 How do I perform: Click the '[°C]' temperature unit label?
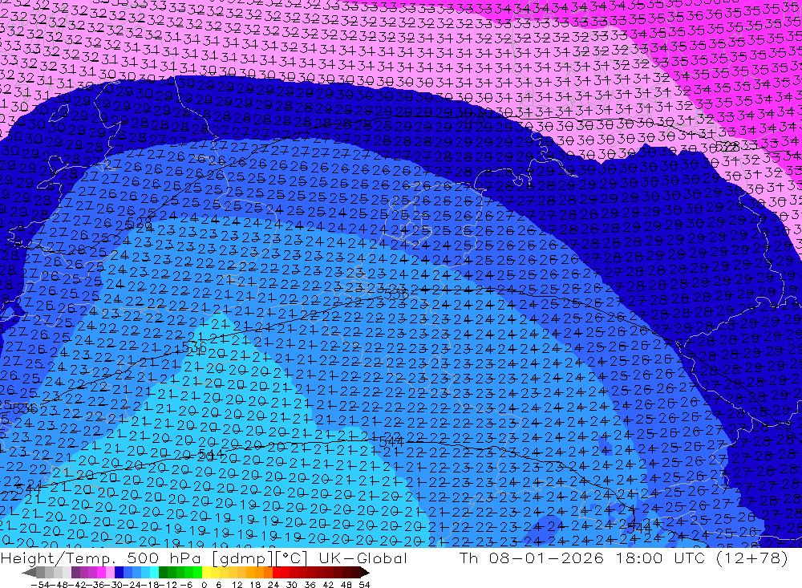click(291, 558)
